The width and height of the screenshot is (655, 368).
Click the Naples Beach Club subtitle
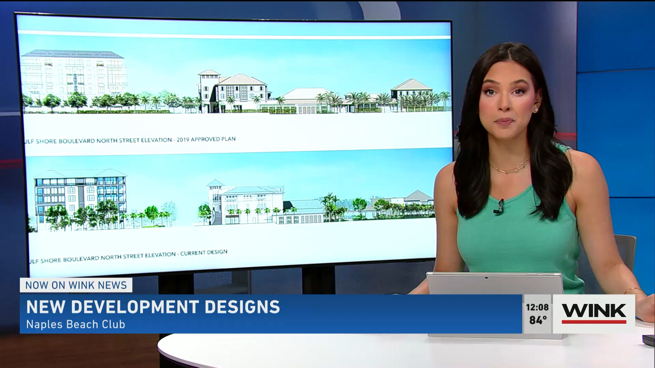coord(76,324)
